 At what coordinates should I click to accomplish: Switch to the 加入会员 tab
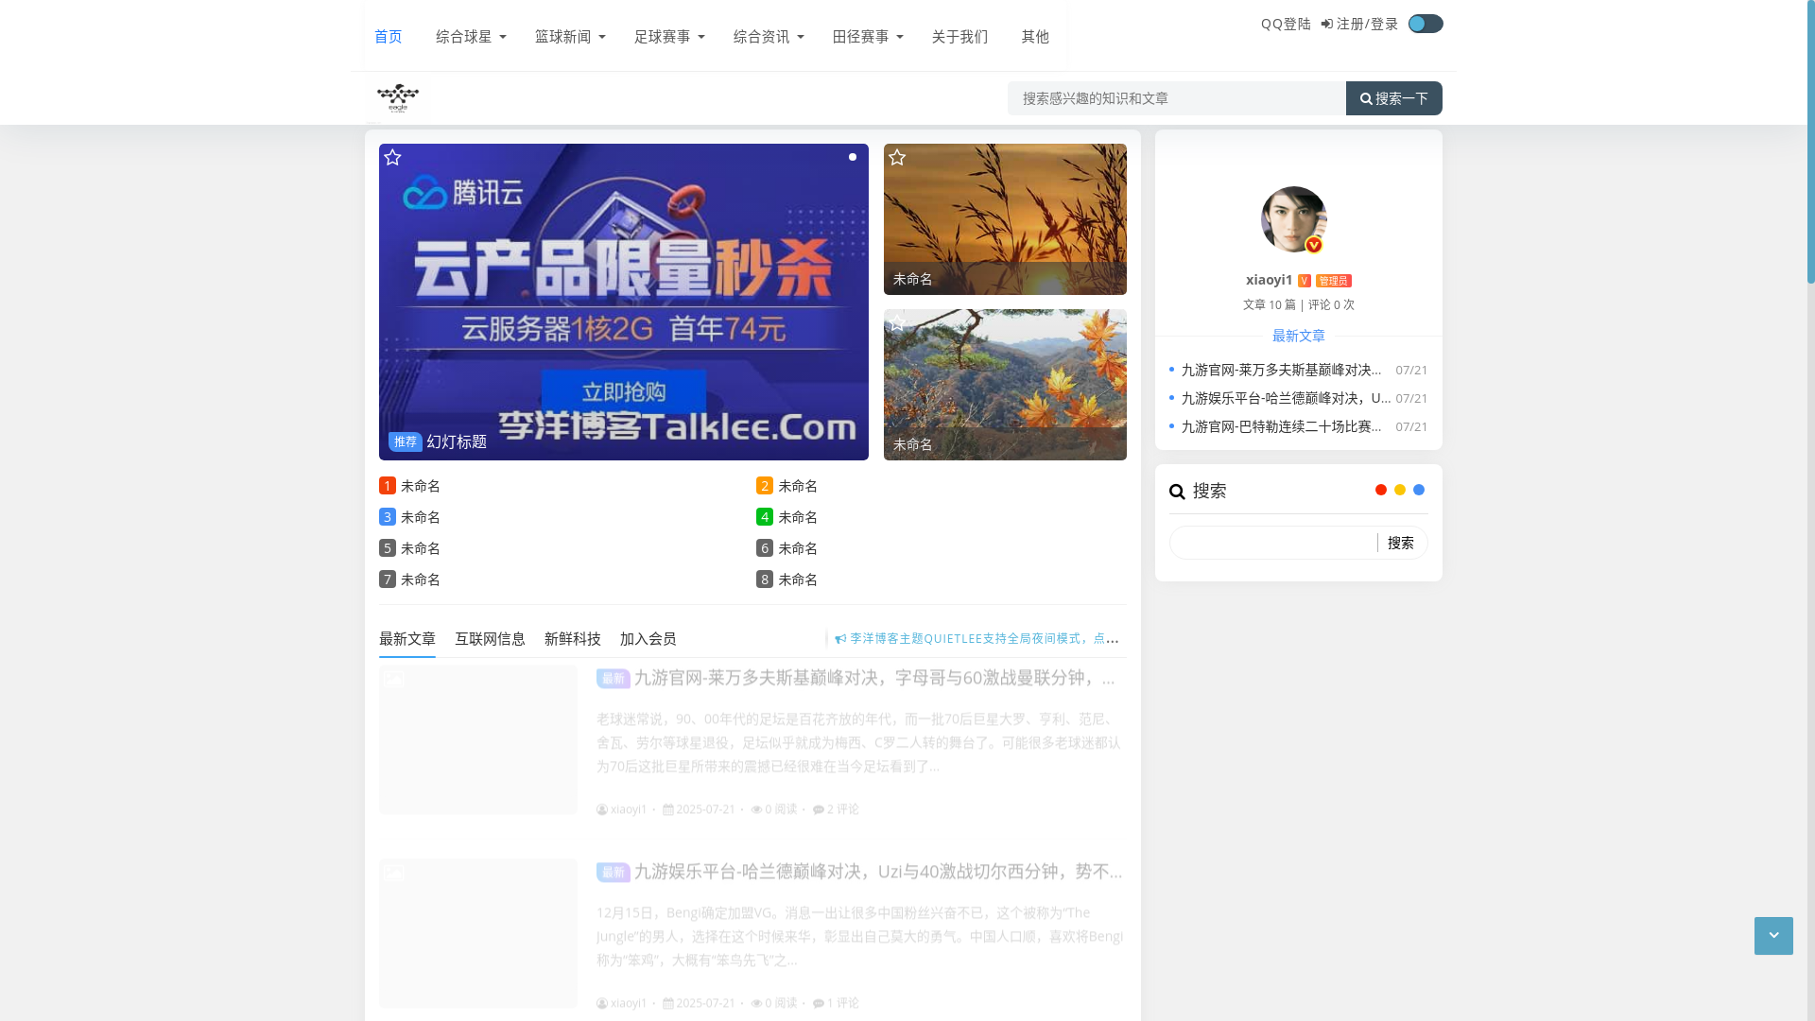tap(648, 639)
